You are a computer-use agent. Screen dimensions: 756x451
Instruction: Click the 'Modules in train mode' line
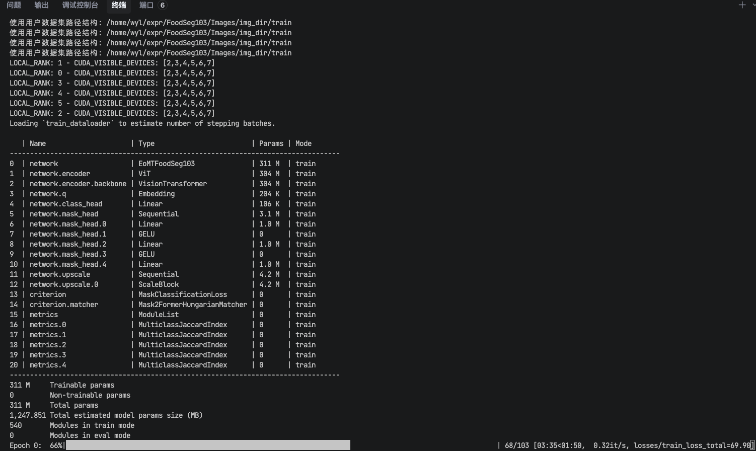72,425
